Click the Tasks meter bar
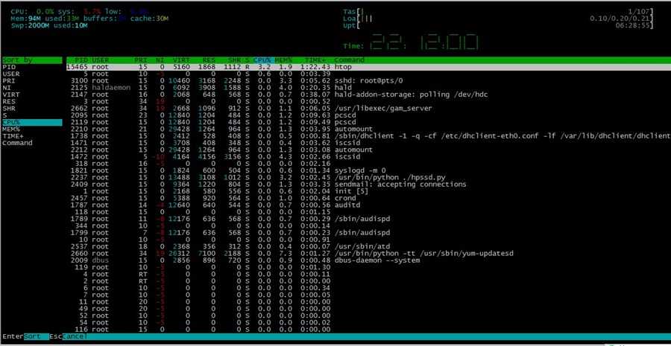This screenshot has height=346, width=671. click(498, 12)
